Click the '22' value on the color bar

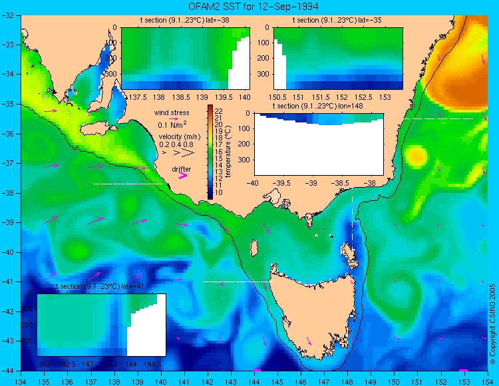click(219, 111)
